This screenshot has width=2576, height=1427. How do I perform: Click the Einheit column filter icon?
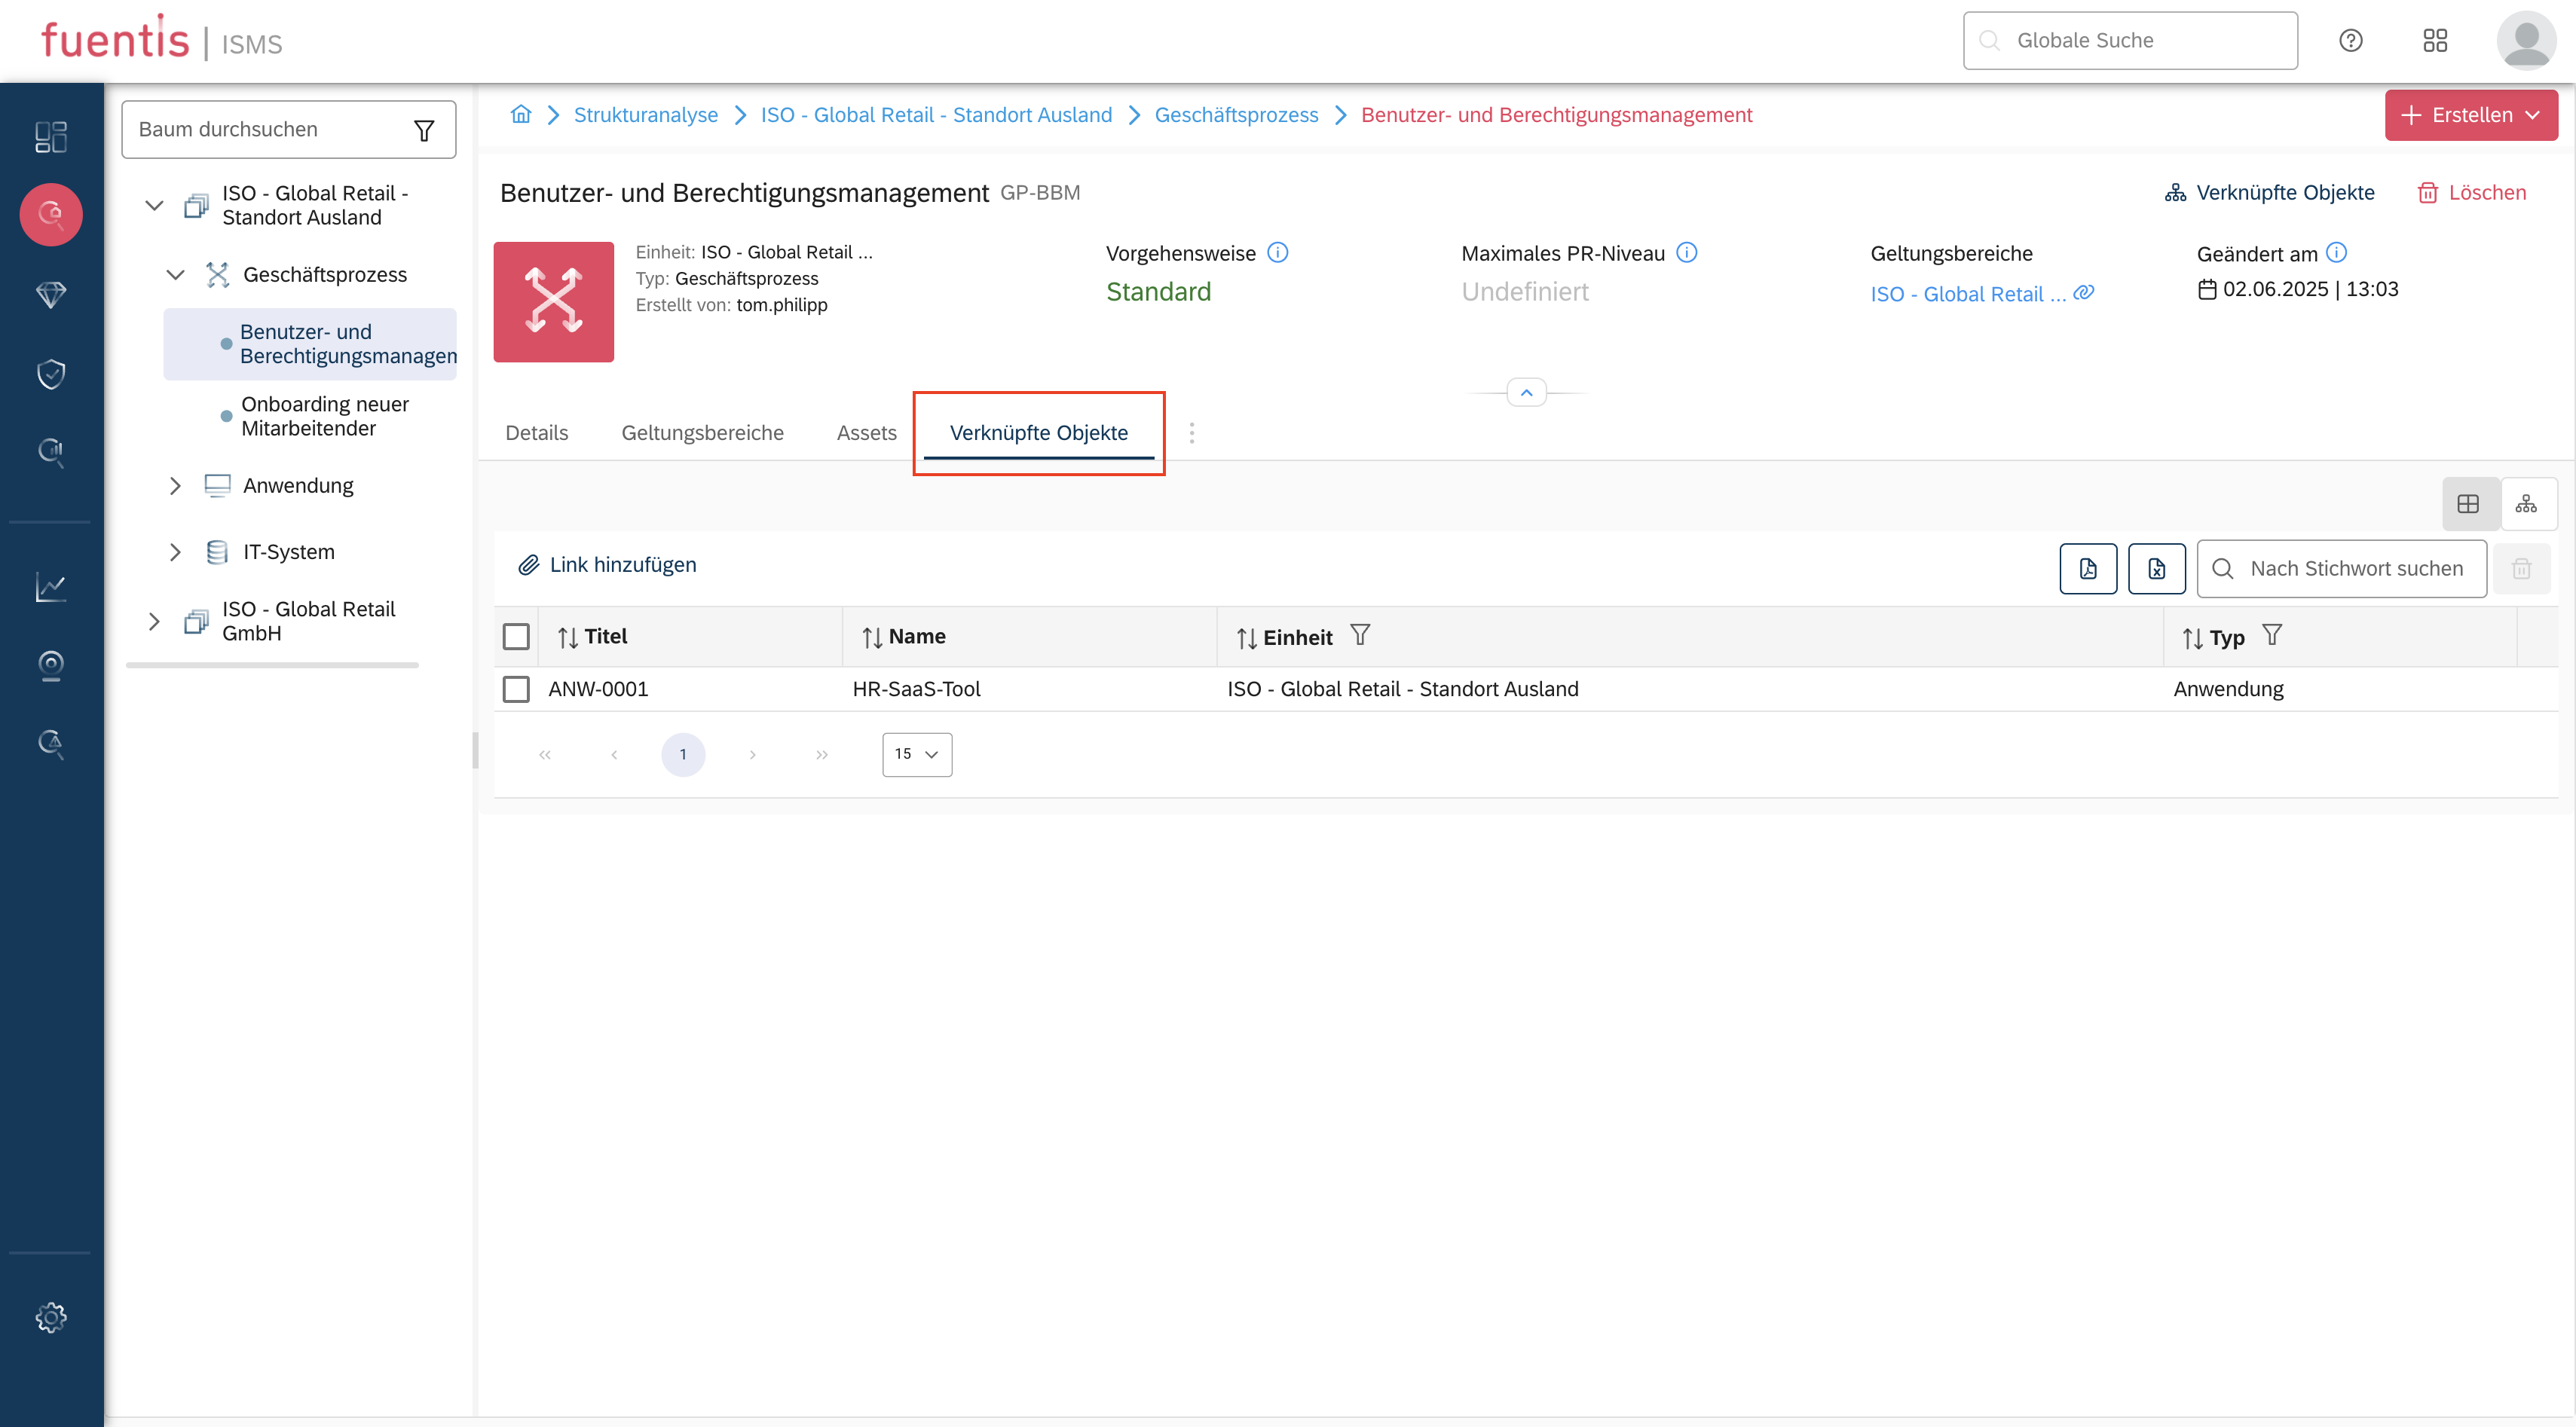coord(1360,635)
